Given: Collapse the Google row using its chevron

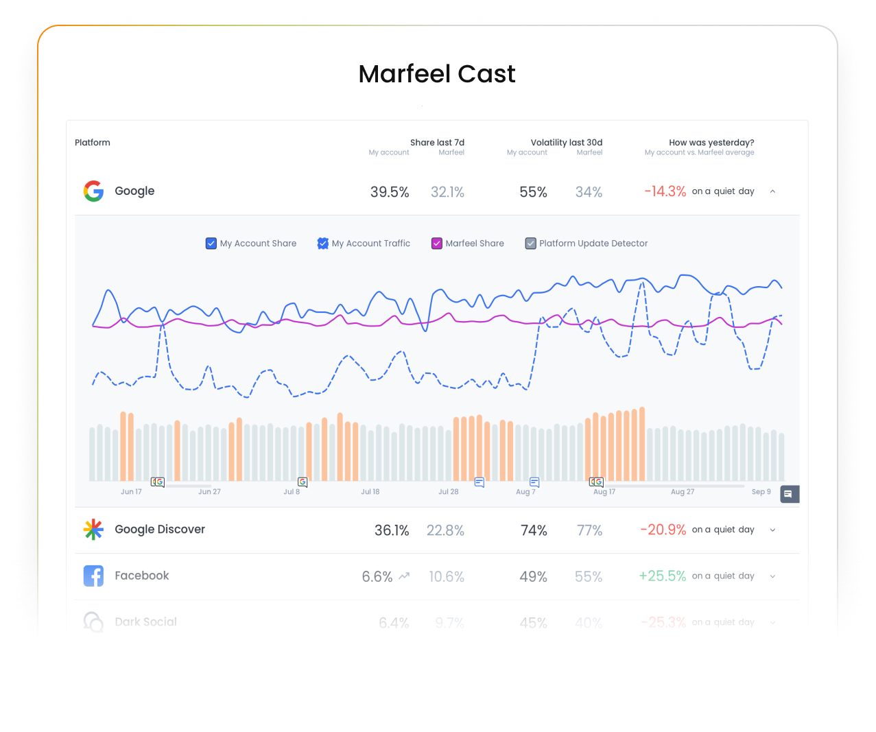Looking at the screenshot, I should (x=772, y=191).
